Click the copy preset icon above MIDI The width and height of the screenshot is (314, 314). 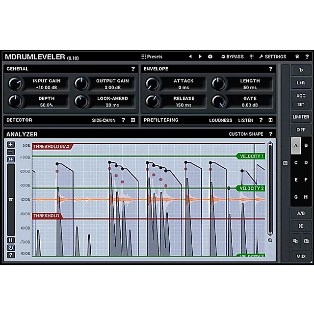(x=295, y=241)
